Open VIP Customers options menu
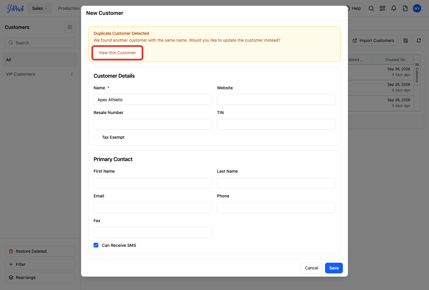Screen dimensions: 429x290 click(x=72, y=74)
